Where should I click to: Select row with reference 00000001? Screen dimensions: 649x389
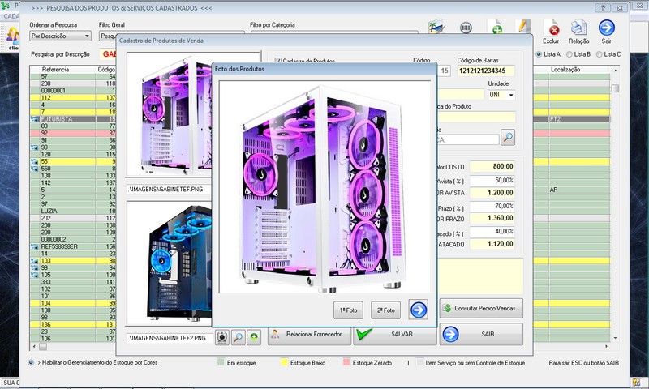[x=73, y=91]
